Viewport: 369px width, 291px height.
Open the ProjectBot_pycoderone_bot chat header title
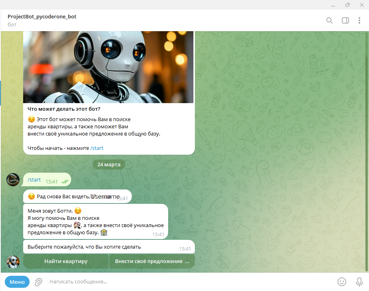pos(42,16)
